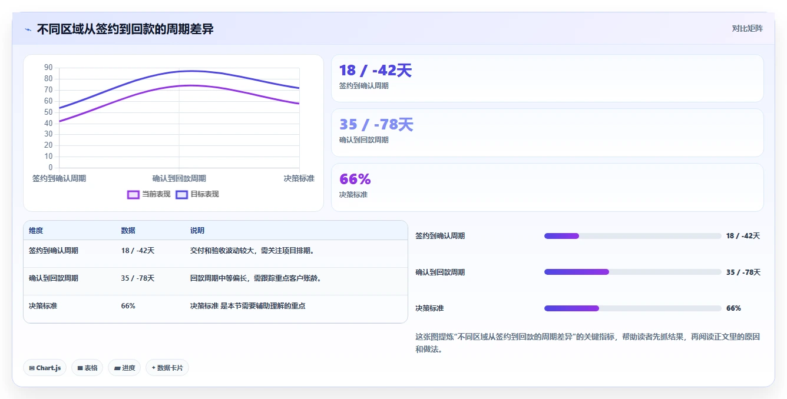Click the 维度 table column header
Screen dimensions: 787x399
coord(36,231)
